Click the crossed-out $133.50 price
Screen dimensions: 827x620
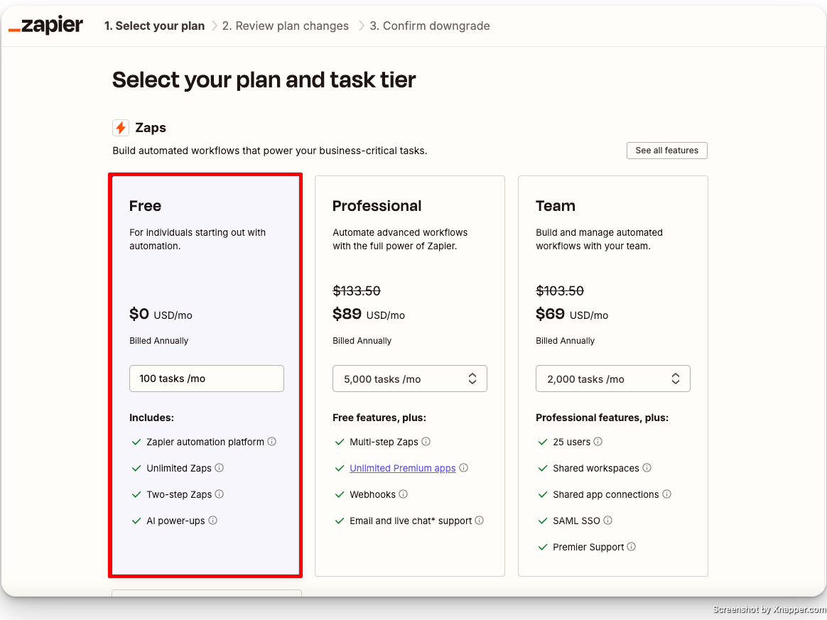(357, 290)
